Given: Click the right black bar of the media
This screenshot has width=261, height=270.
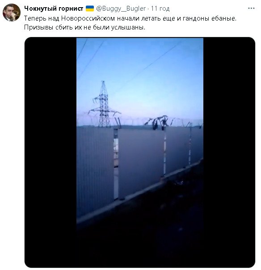Looking at the screenshot, I should (x=229, y=152).
